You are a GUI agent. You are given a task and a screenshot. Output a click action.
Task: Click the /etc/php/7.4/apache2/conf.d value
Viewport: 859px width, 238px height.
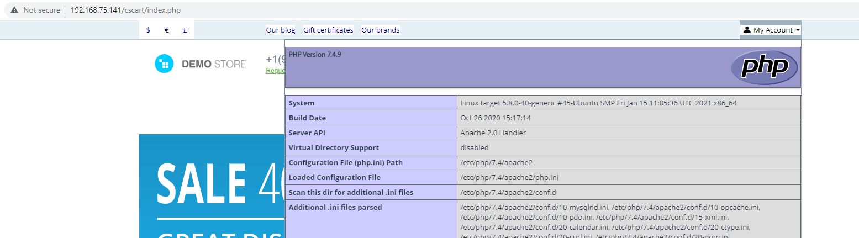tap(508, 192)
